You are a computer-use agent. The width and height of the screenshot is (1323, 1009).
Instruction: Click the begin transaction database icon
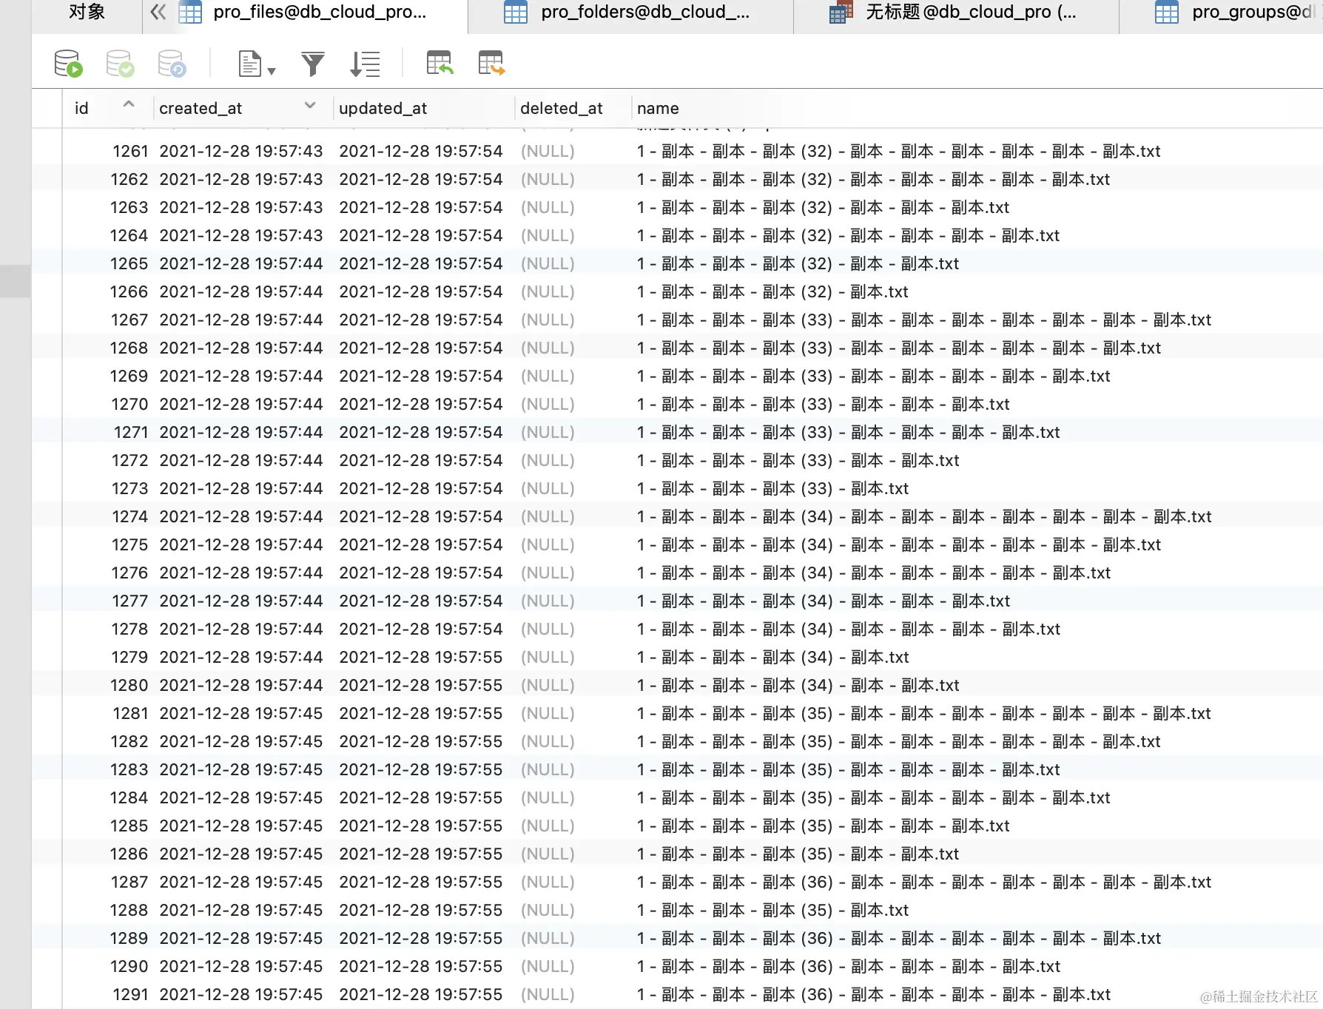click(x=68, y=64)
